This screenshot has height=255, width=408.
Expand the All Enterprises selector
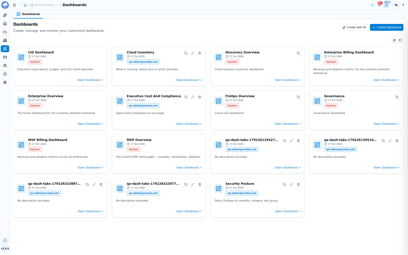[44, 5]
